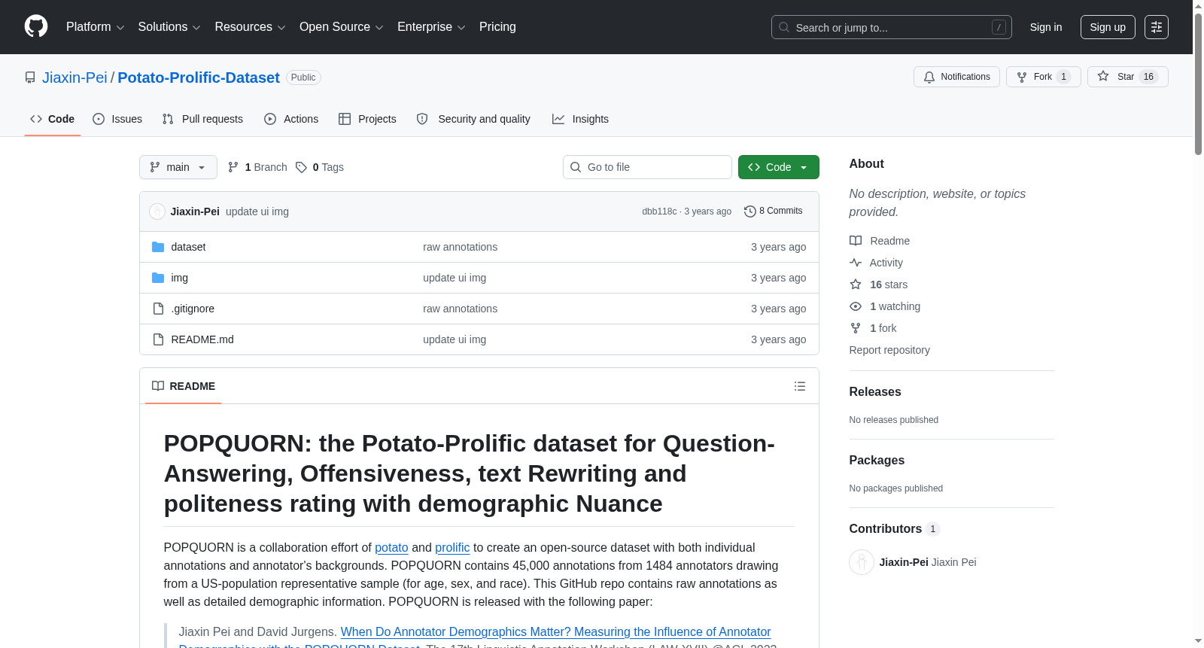
Task: View the 0 Tags link
Action: 320,167
